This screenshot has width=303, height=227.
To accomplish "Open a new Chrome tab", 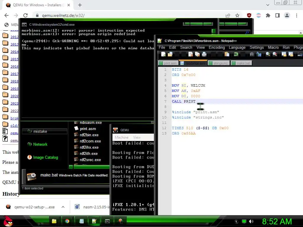I will 80,5.
